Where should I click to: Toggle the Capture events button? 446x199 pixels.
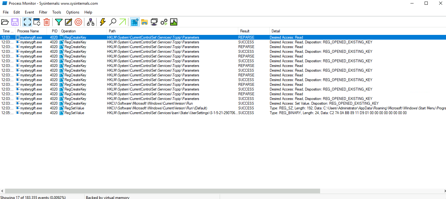click(x=27, y=22)
